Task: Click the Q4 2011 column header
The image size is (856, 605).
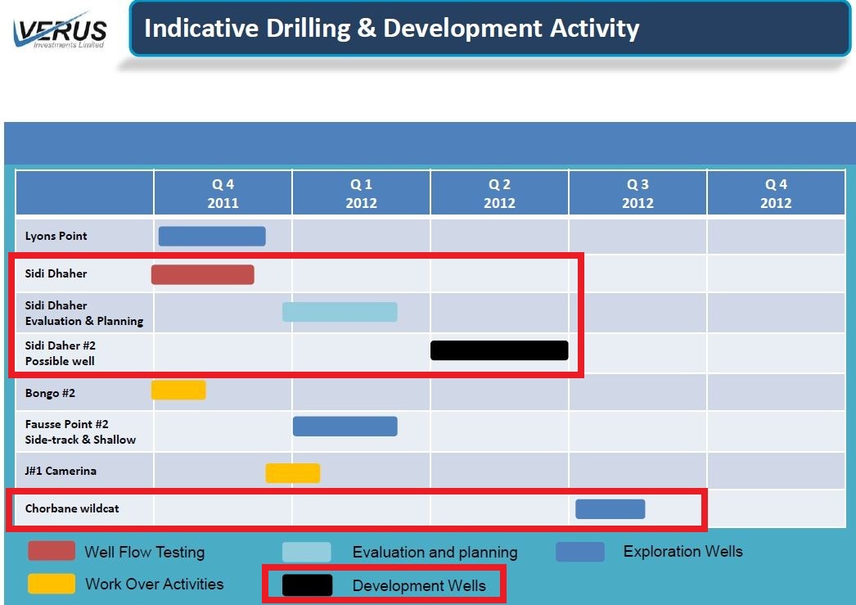Action: tap(223, 193)
